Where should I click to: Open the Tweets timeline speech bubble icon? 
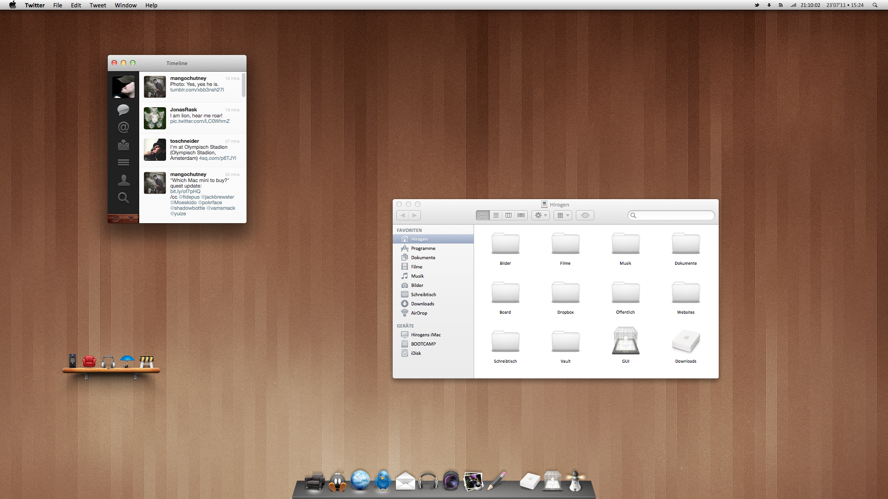point(123,110)
